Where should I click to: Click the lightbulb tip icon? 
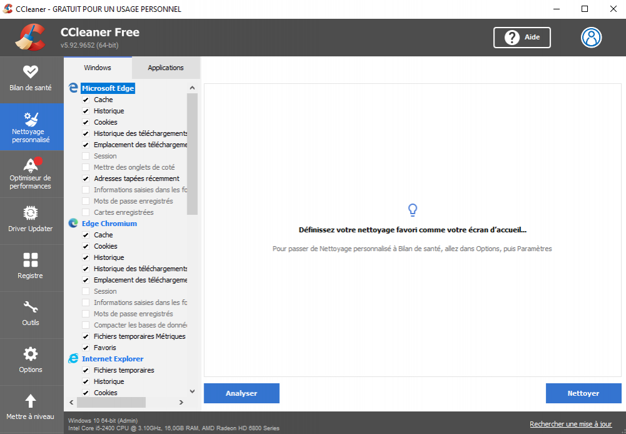click(x=413, y=210)
